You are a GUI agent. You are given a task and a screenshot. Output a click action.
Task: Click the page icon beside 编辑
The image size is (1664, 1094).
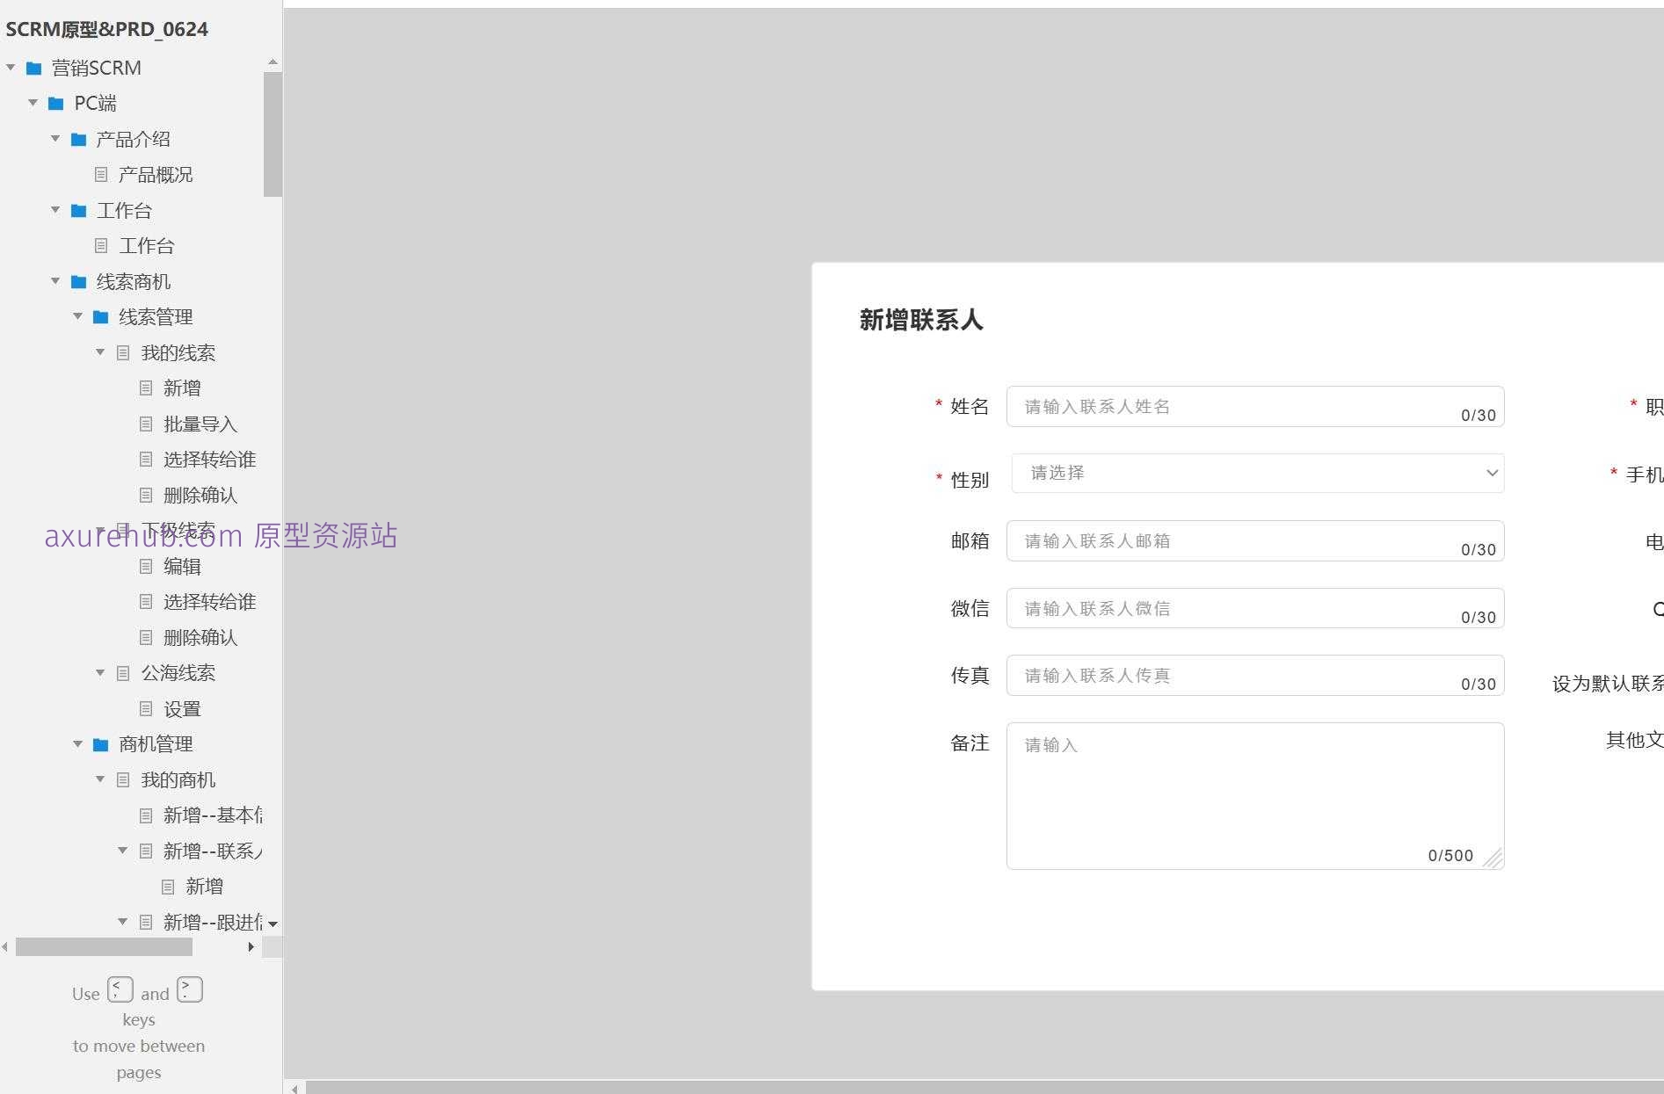145,566
